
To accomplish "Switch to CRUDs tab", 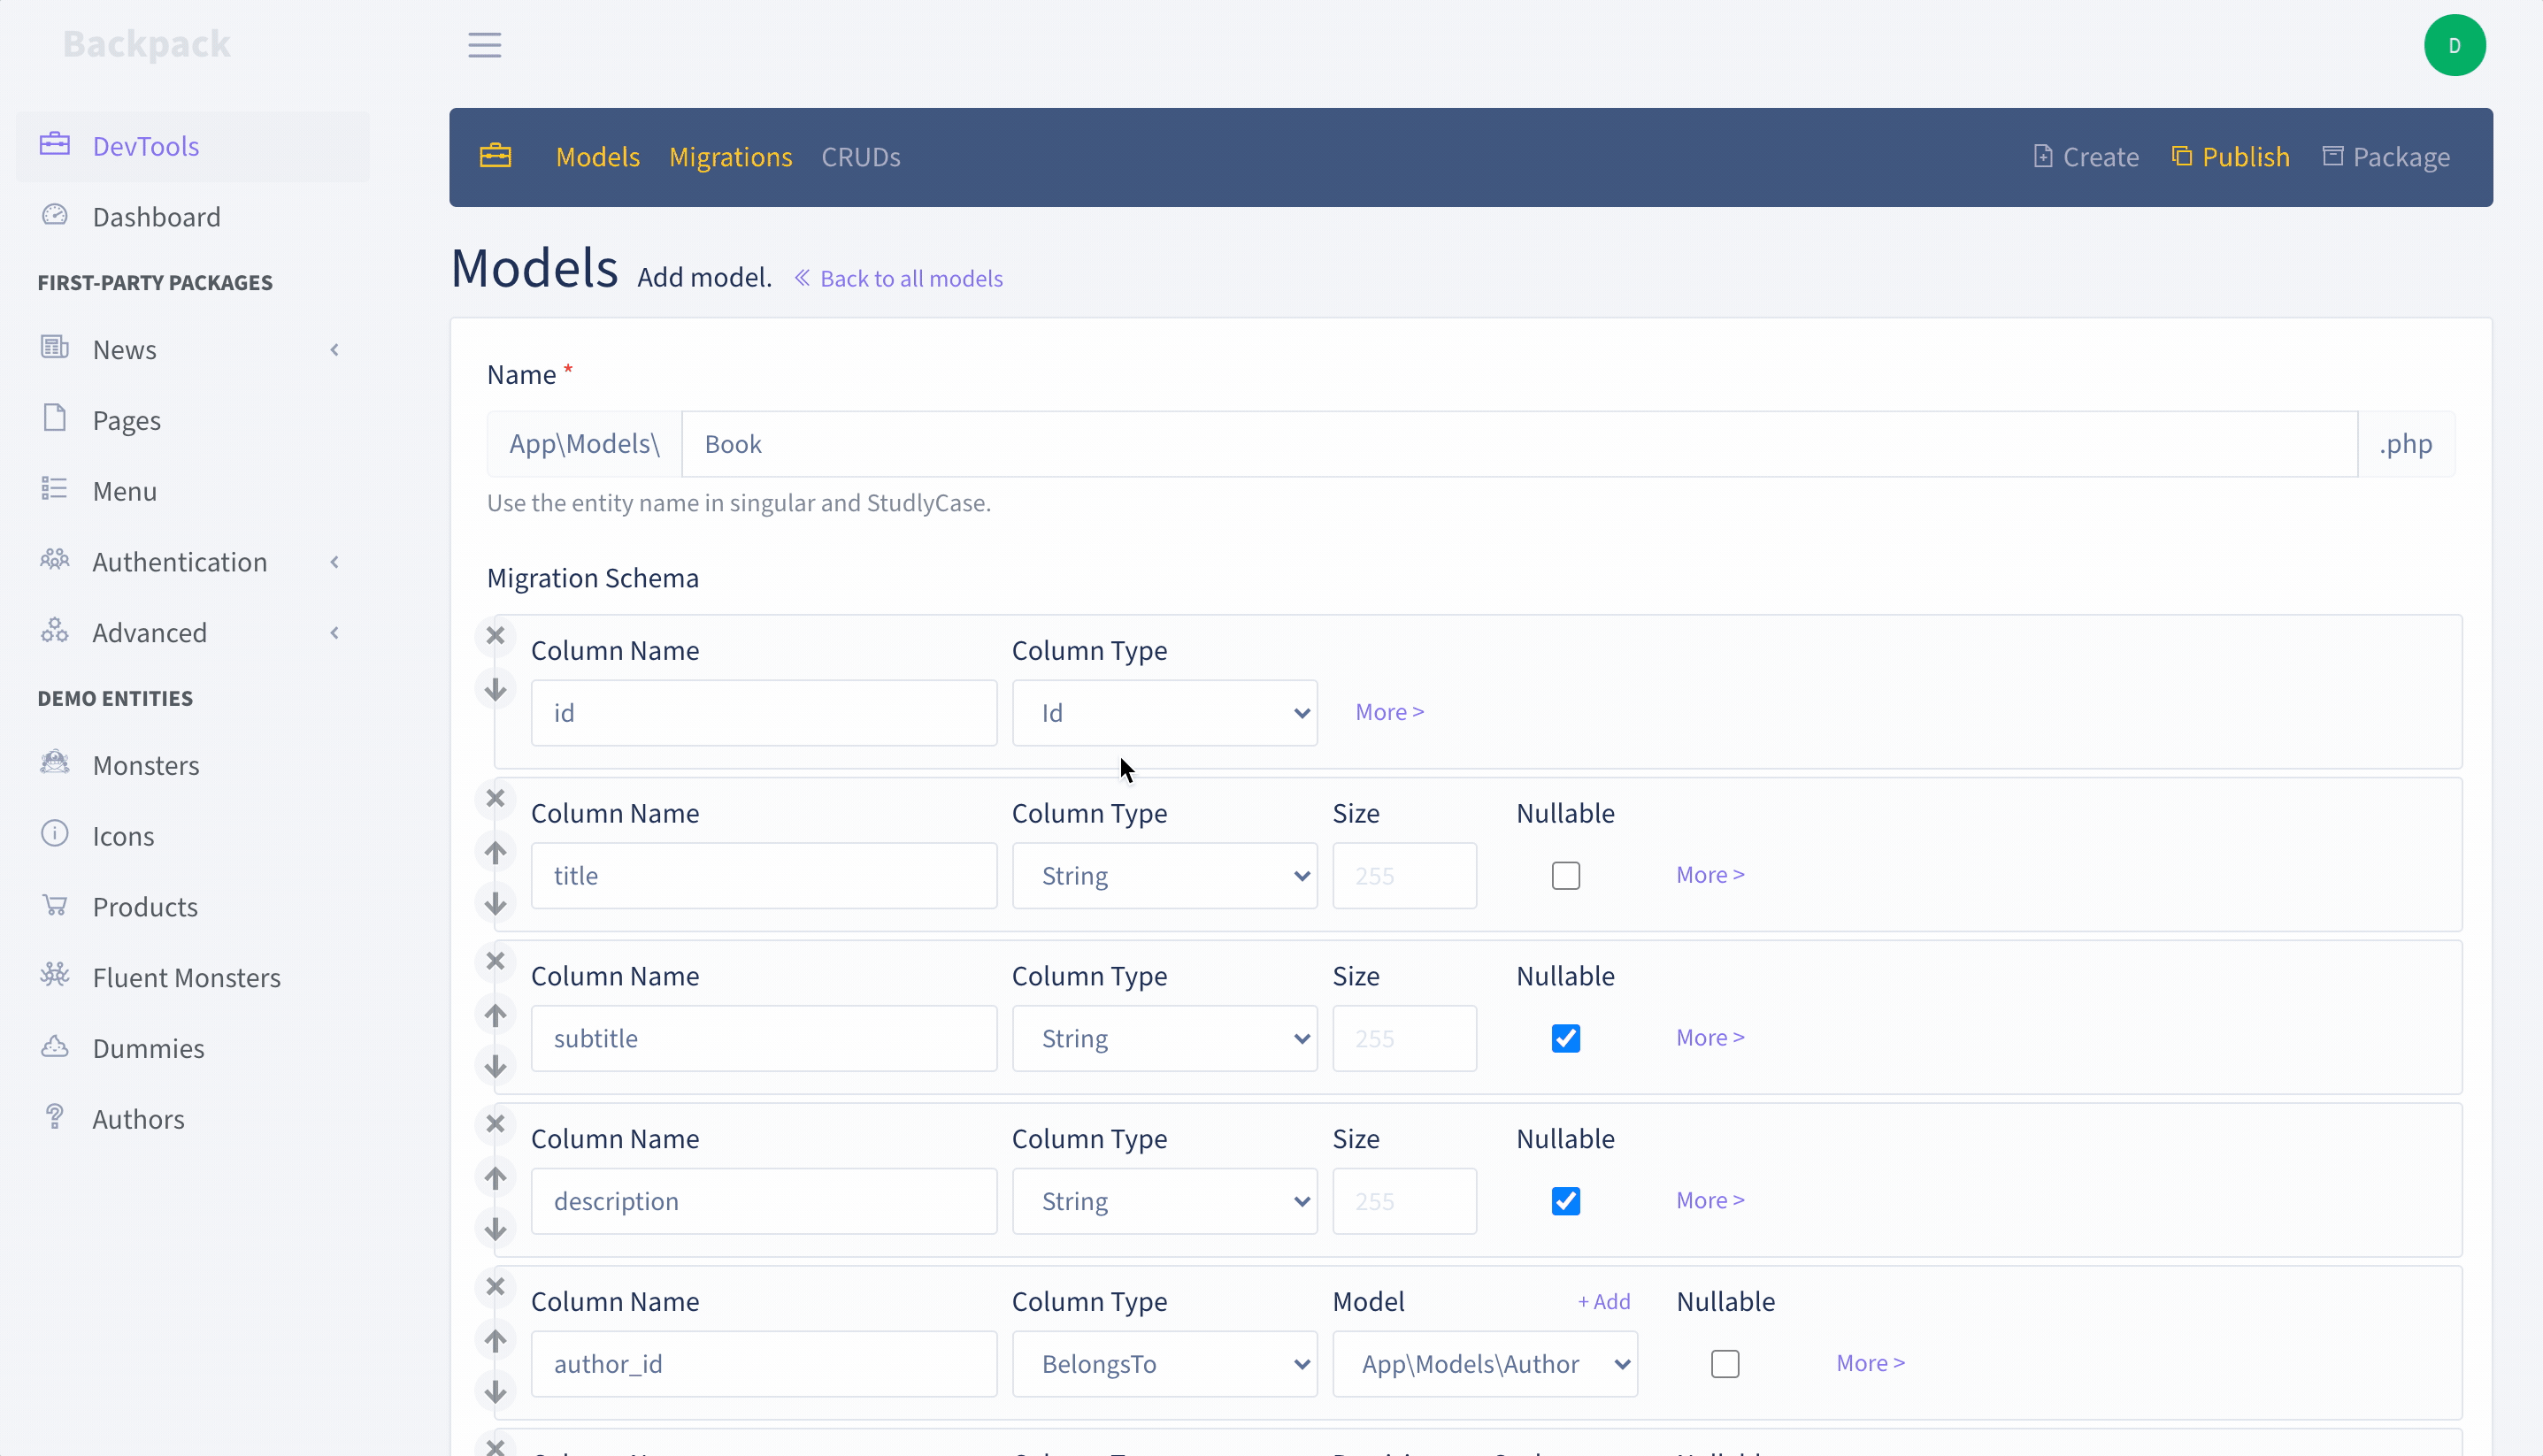I will pyautogui.click(x=861, y=157).
